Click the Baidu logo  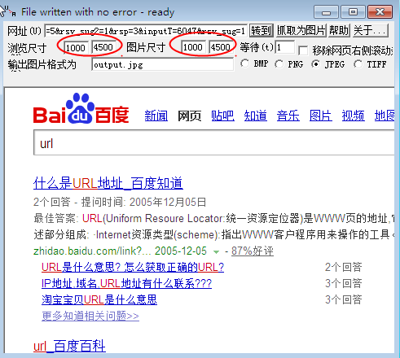[81, 108]
